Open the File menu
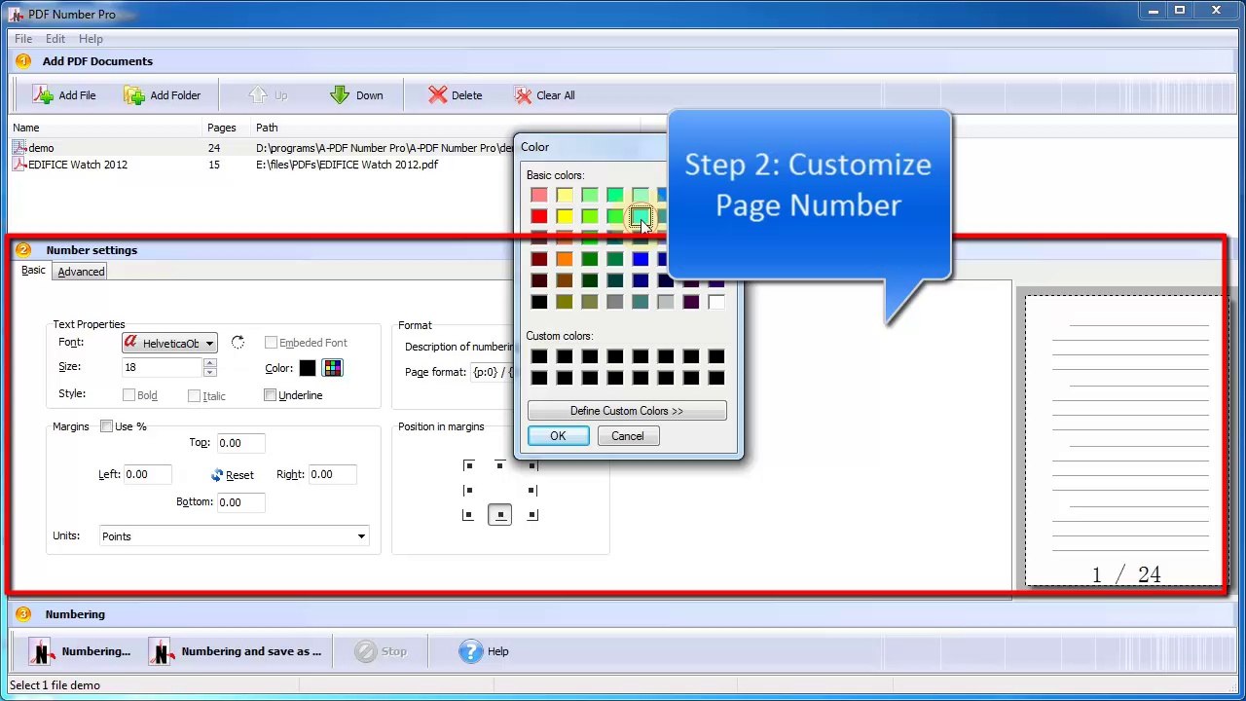Viewport: 1246px width, 701px height. [x=23, y=39]
